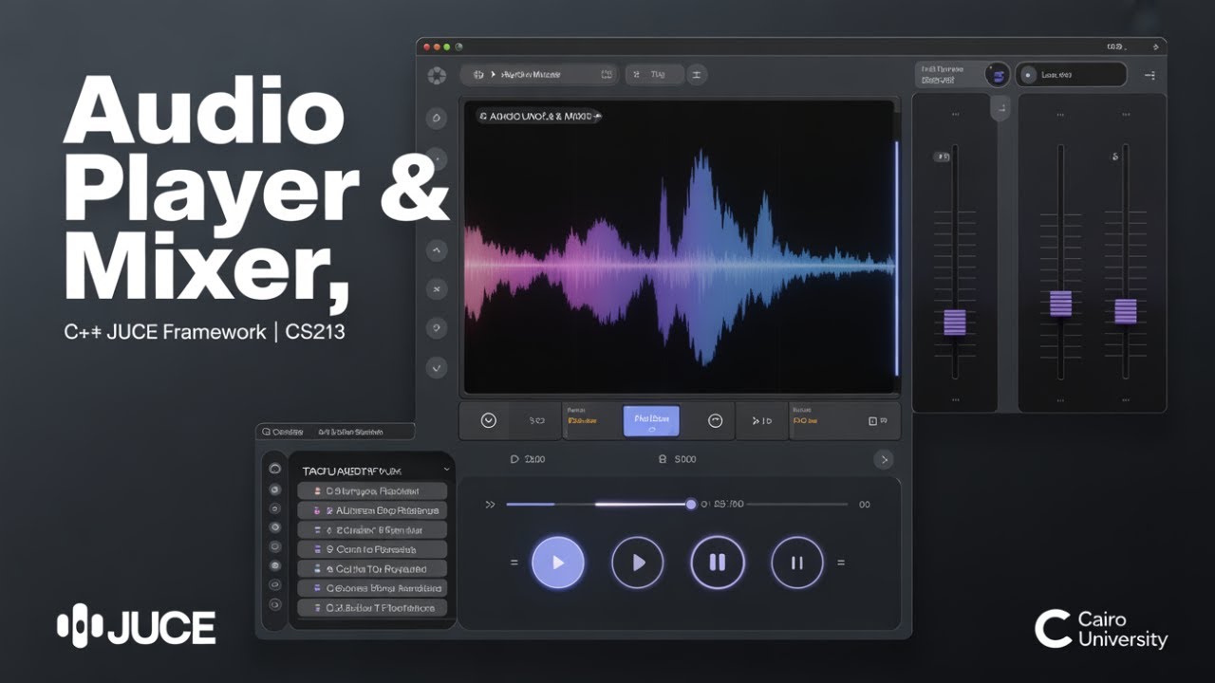Click inside the audio waveform display
The height and width of the screenshot is (683, 1215).
(x=678, y=247)
